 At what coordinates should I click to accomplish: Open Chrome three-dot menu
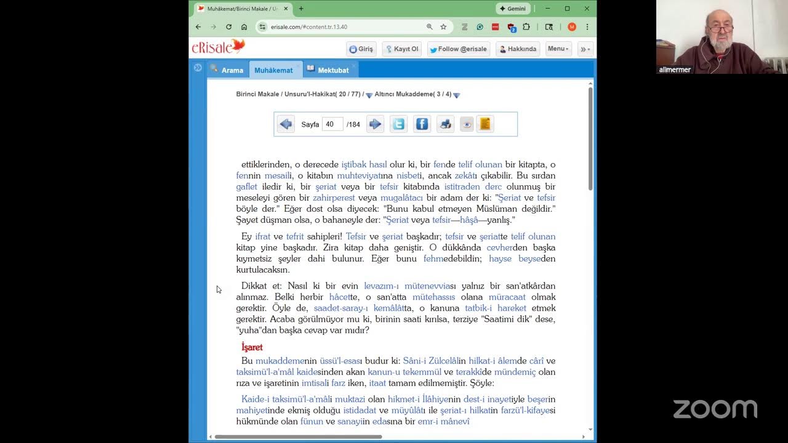tap(587, 27)
